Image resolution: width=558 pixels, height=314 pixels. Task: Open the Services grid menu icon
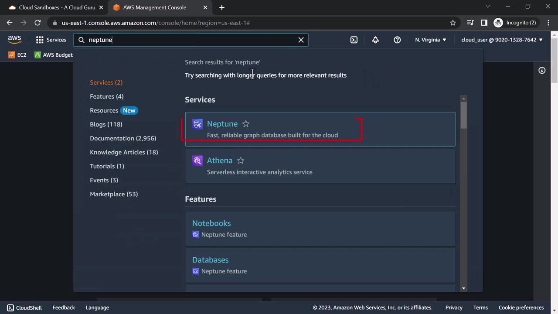point(40,40)
